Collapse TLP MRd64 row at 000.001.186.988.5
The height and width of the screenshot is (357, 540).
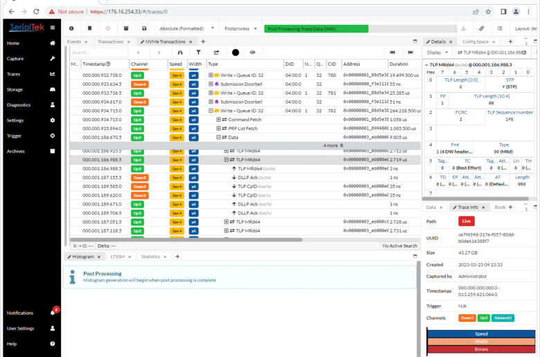tap(226, 160)
